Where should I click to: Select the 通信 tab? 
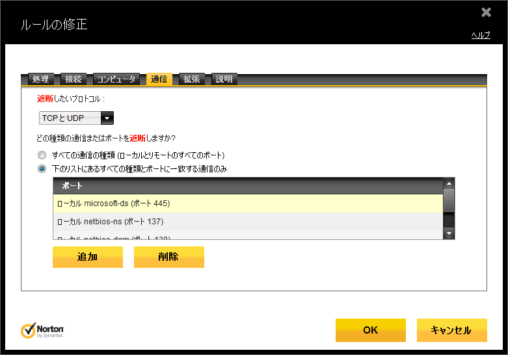point(159,79)
